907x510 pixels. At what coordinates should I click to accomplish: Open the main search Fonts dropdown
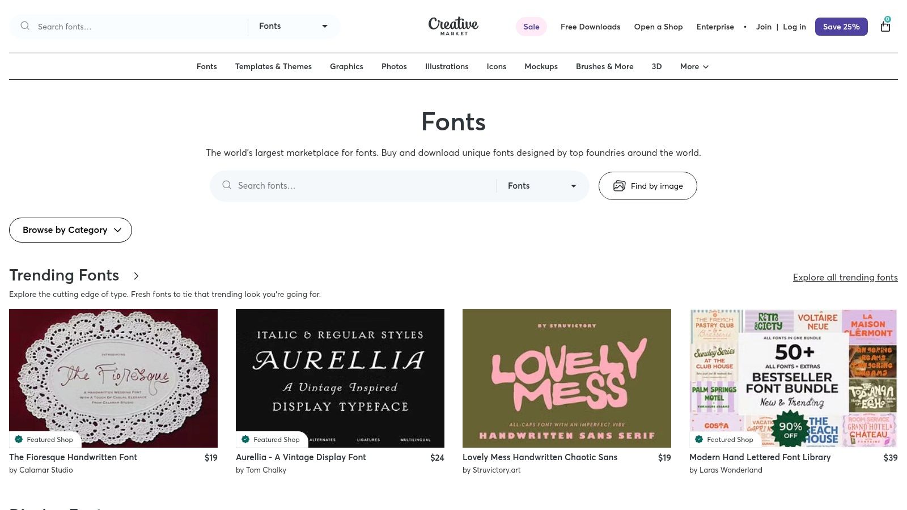[542, 186]
